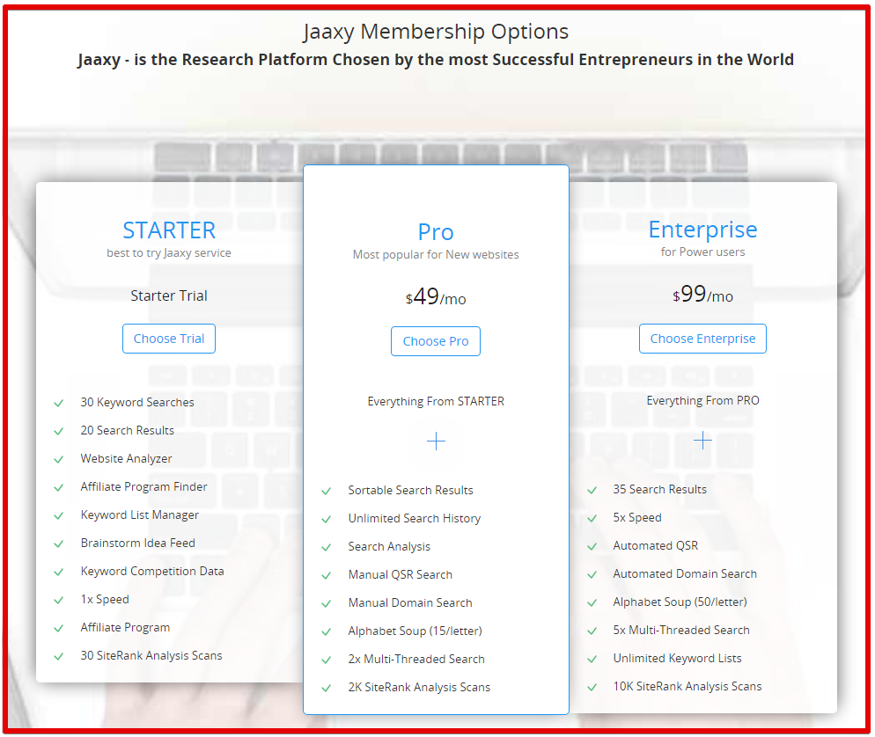The width and height of the screenshot is (875, 737).
Task: Click checkmark beside Search Analysis
Action: pos(327,547)
